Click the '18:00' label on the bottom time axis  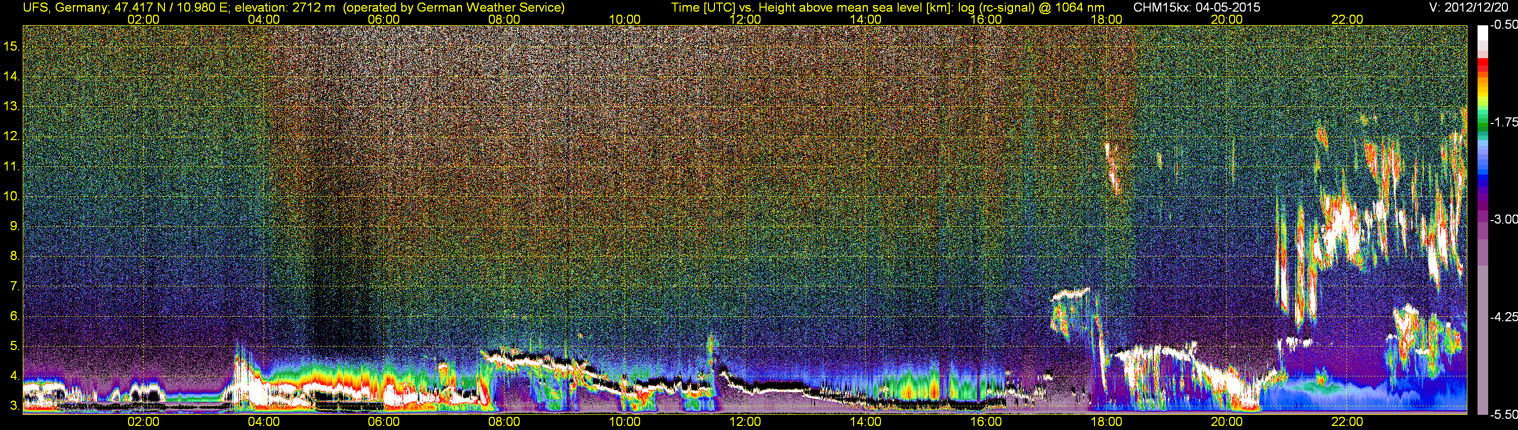1106,422
